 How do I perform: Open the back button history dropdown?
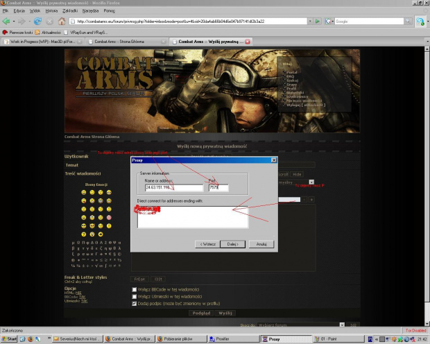point(14,21)
